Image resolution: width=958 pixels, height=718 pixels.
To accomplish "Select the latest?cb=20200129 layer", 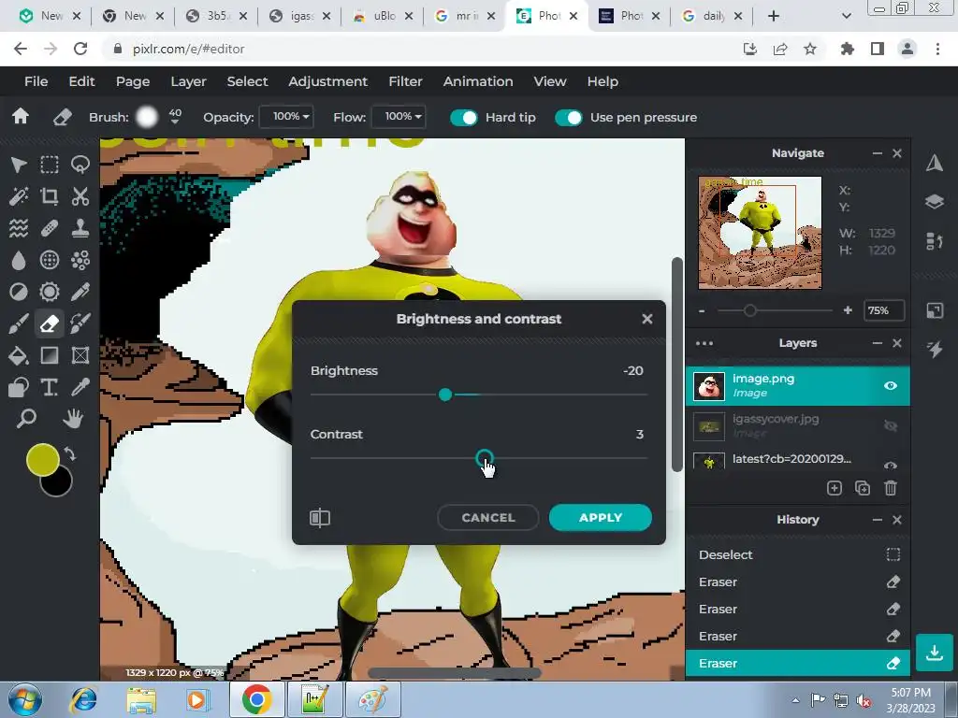I will click(x=798, y=460).
